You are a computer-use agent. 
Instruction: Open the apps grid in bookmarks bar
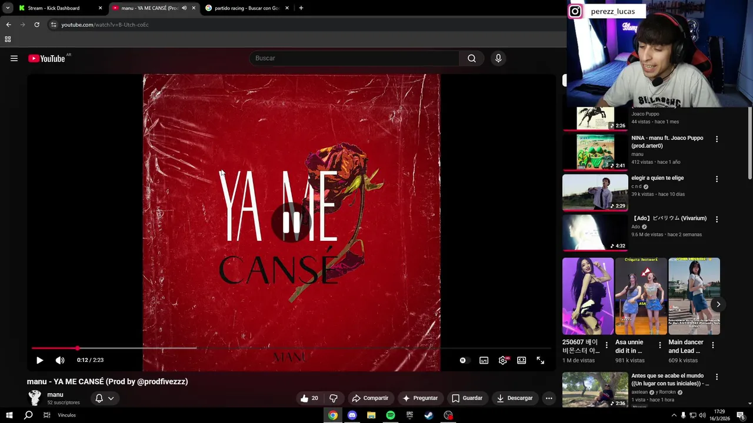[8, 39]
